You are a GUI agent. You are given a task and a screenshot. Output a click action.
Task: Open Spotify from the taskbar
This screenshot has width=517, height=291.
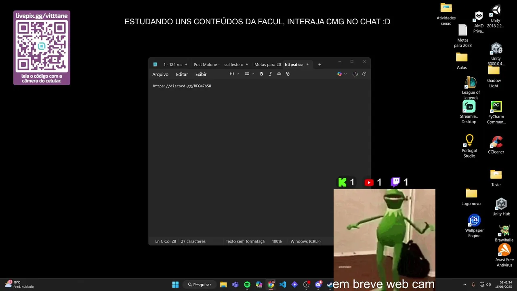(247, 285)
